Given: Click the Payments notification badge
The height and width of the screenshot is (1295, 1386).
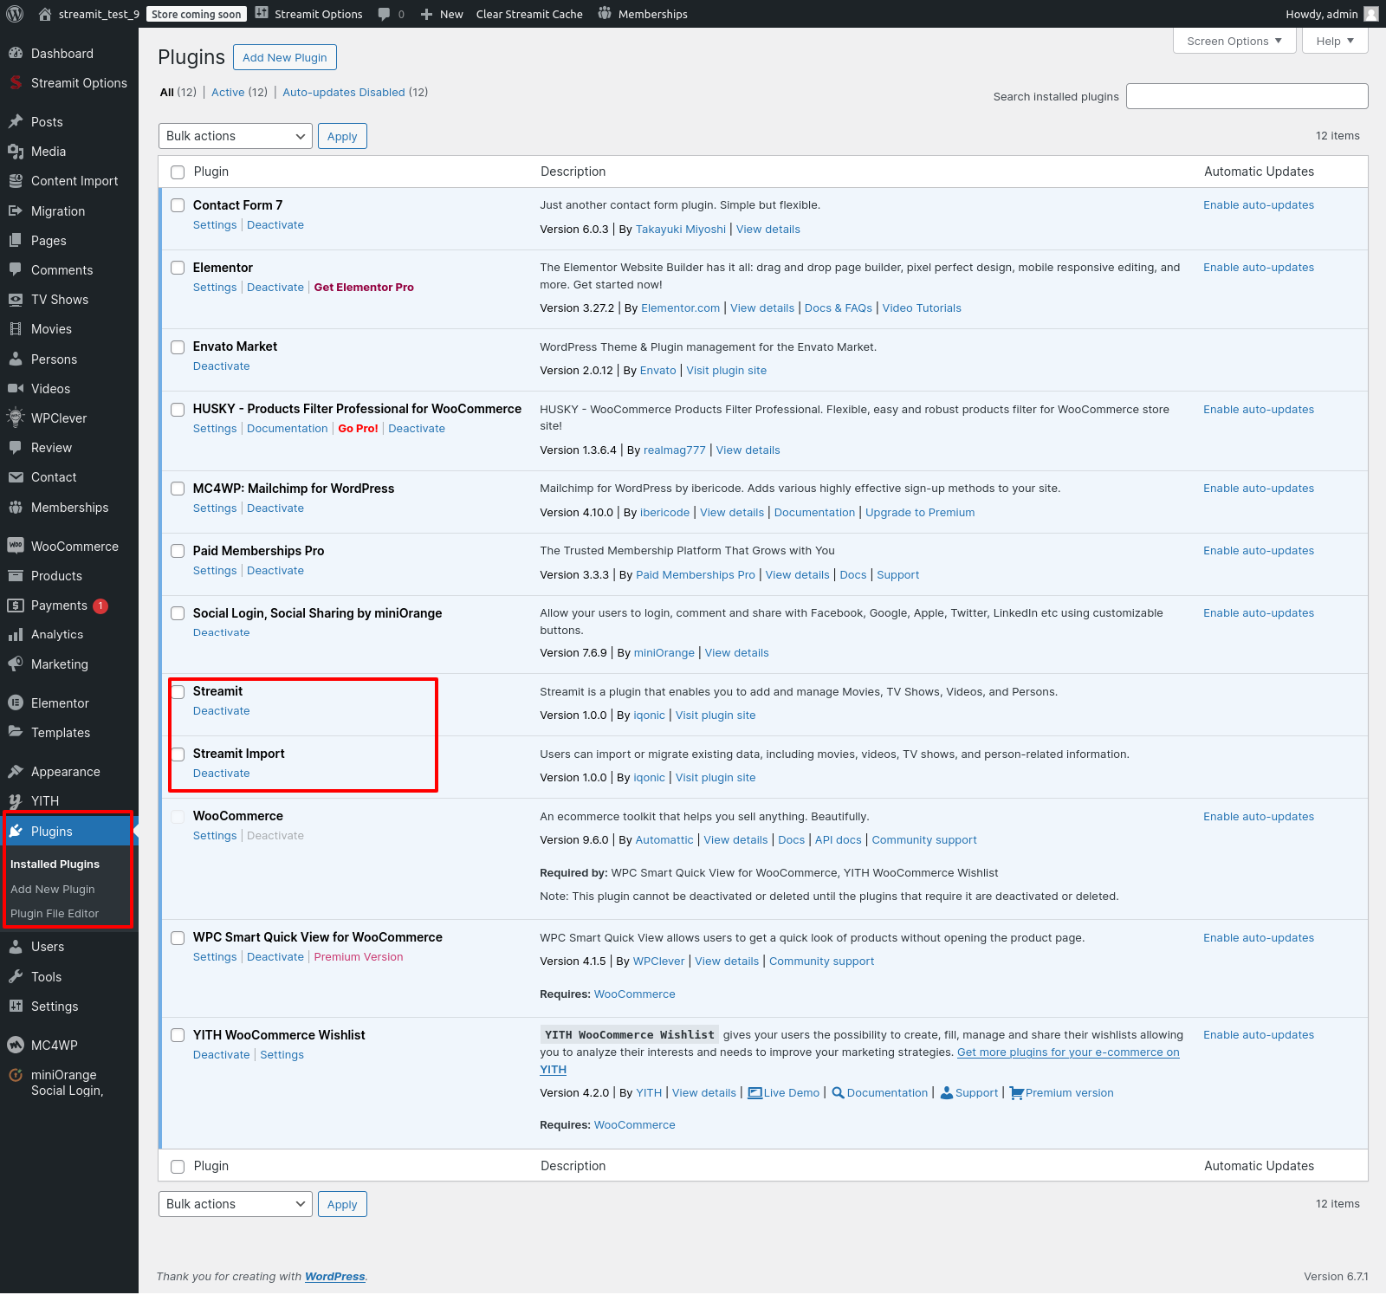Looking at the screenshot, I should [100, 605].
